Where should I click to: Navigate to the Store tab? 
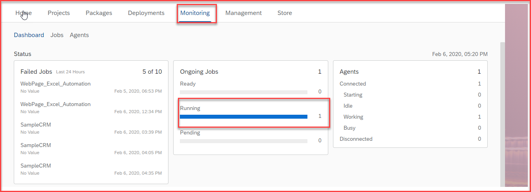(285, 13)
